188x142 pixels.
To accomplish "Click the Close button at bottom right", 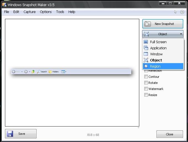I will (170, 134).
